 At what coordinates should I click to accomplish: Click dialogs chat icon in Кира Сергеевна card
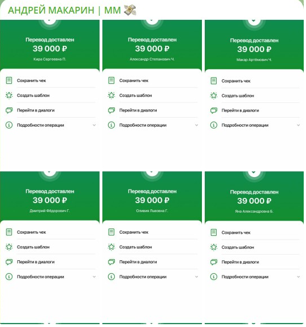9,110
